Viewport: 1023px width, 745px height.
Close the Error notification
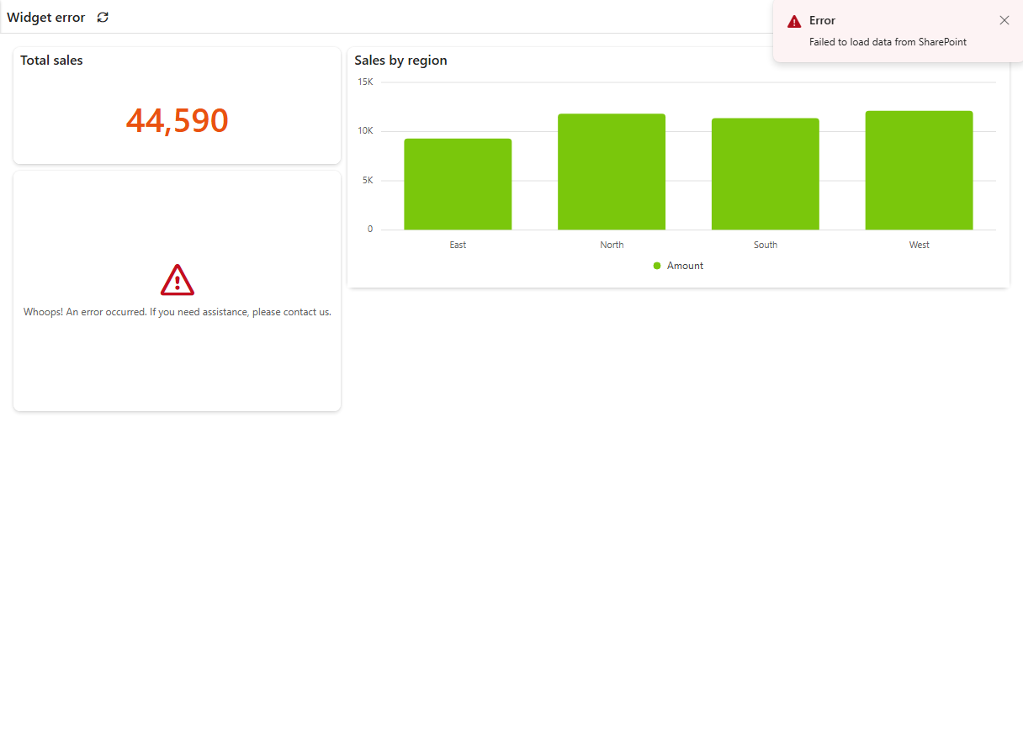tap(1004, 20)
